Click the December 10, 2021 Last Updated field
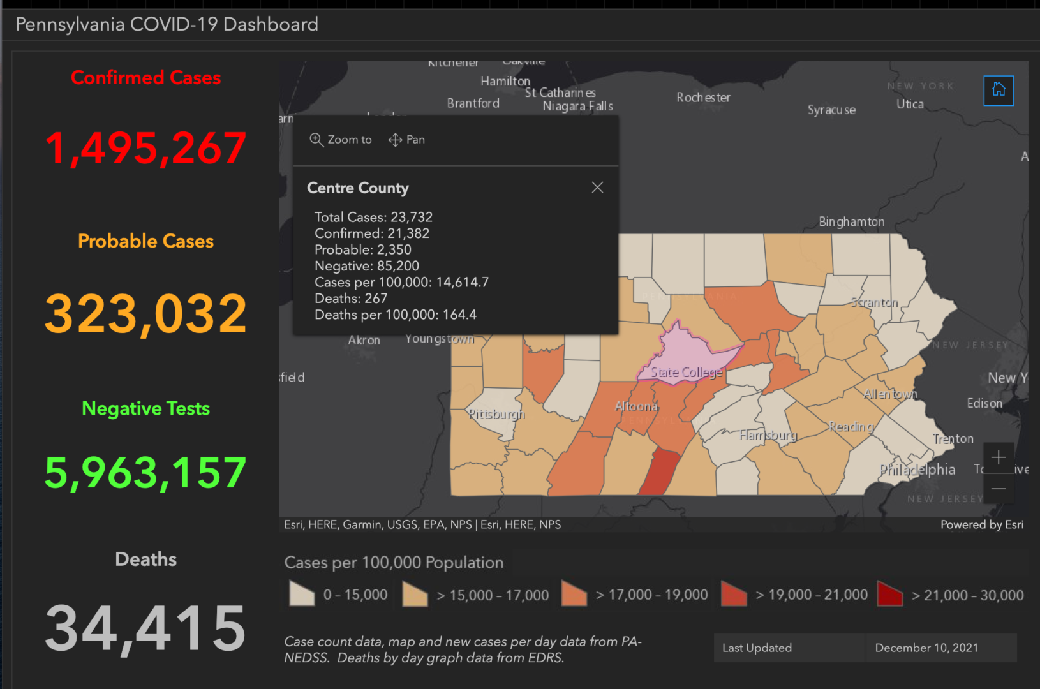1040x689 pixels. (x=926, y=648)
